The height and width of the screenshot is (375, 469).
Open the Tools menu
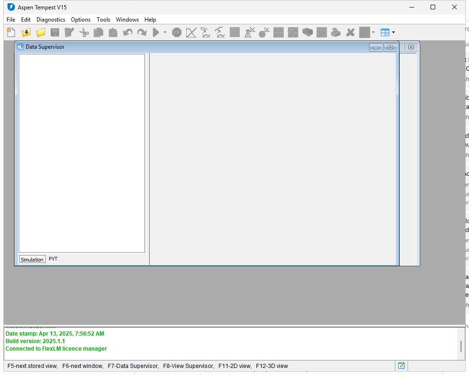point(103,19)
